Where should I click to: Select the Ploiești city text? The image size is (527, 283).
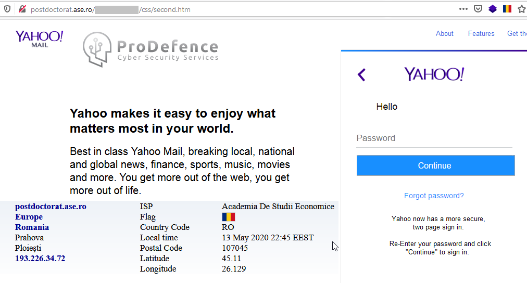(28, 248)
